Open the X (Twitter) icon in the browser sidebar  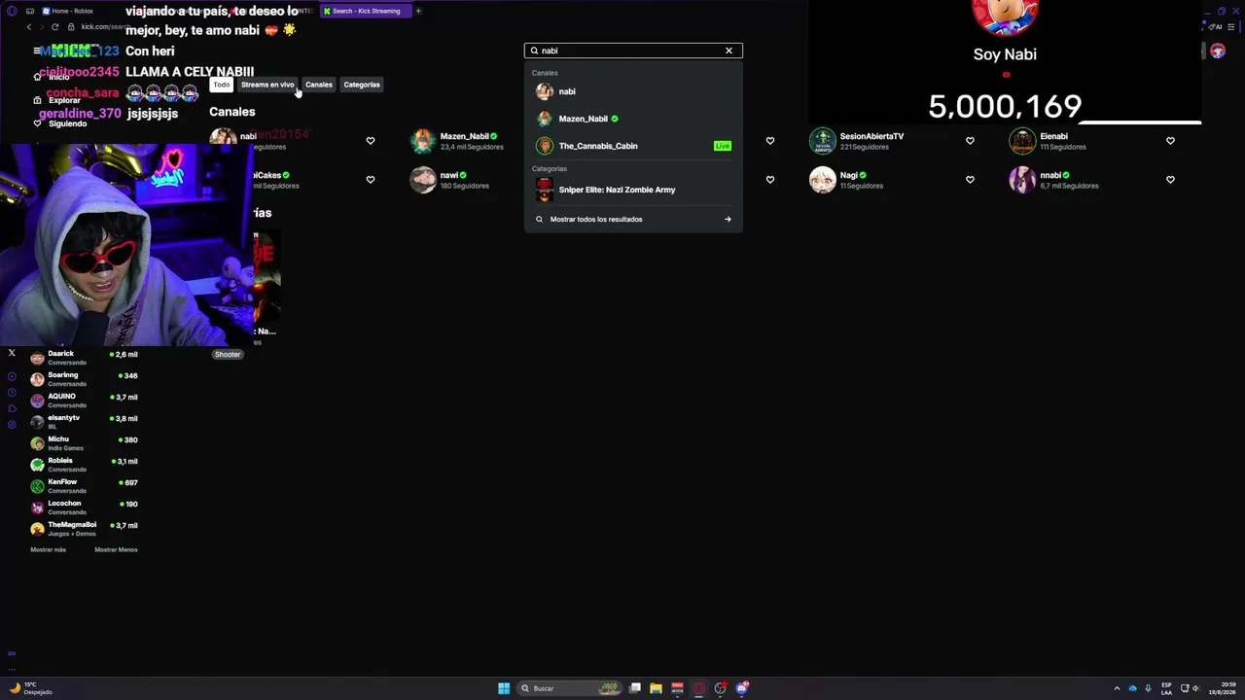click(x=12, y=354)
